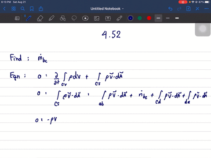Open the more options ellipsis menu
This screenshot has height=158, width=211.
(207, 9)
